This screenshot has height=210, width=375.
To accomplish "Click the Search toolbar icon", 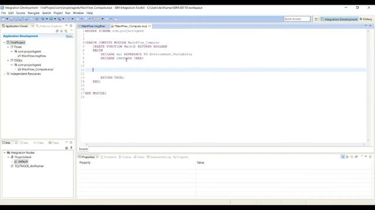I will pyautogui.click(x=59, y=19).
